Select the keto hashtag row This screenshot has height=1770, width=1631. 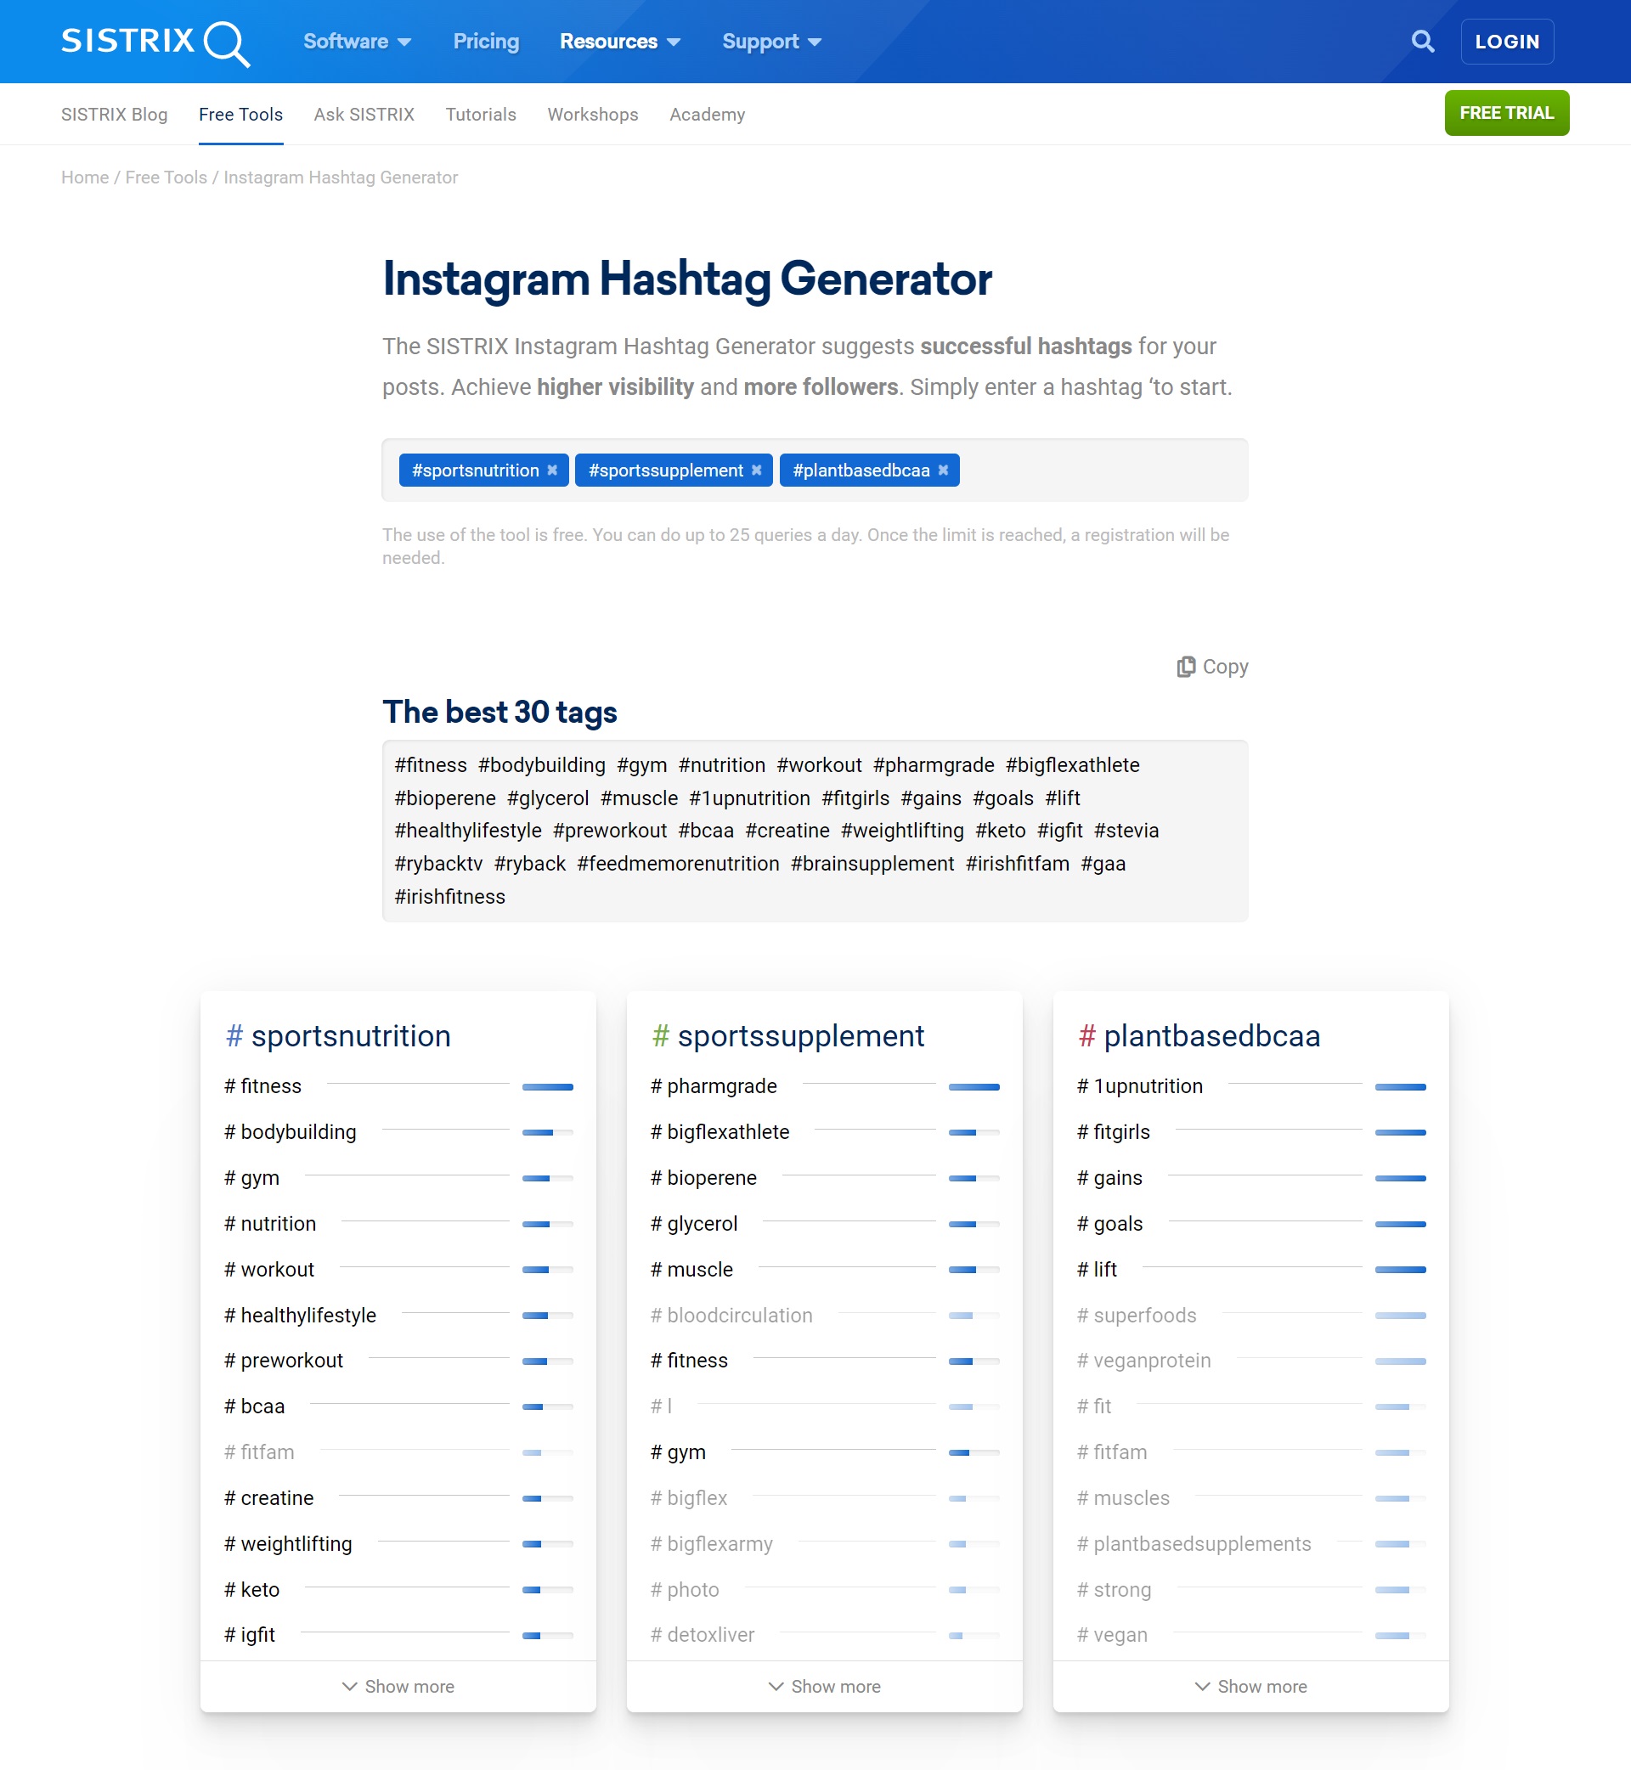tap(398, 1590)
